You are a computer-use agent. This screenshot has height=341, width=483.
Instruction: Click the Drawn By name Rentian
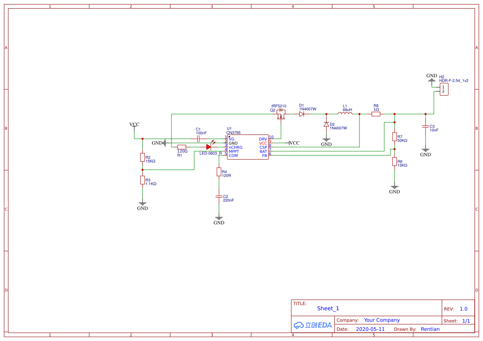(431, 329)
